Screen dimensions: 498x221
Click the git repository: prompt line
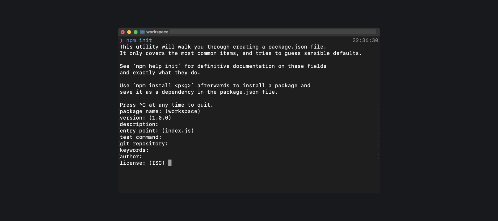144,144
